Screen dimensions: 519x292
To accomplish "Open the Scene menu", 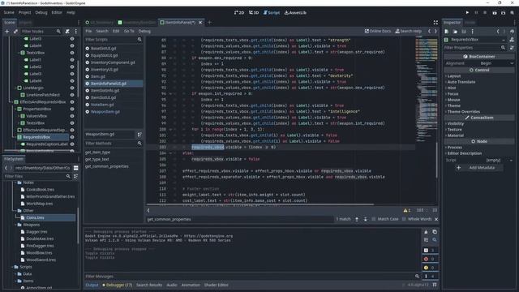I will 9,13.
